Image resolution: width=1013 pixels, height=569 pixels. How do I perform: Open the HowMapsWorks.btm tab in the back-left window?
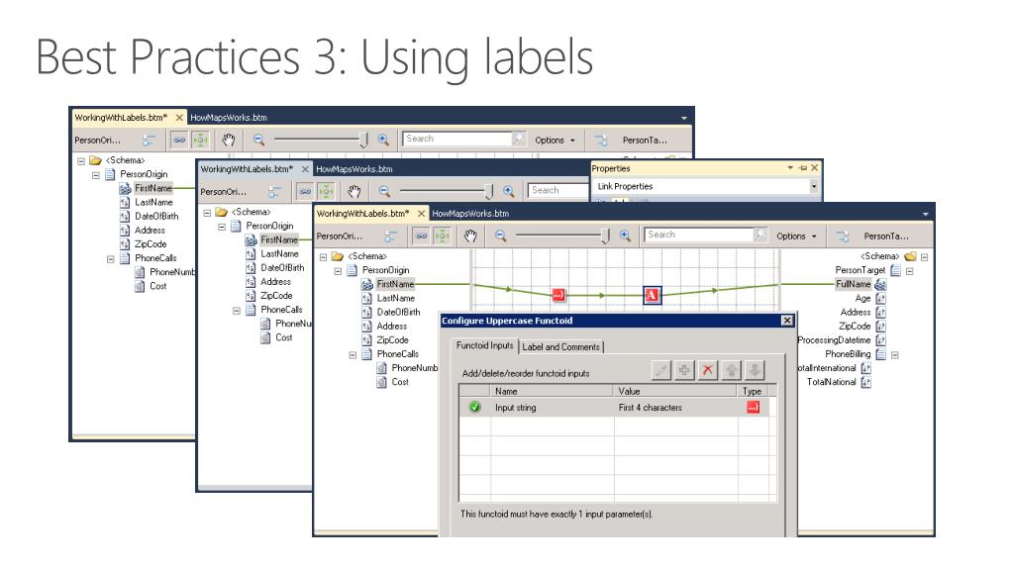(229, 118)
